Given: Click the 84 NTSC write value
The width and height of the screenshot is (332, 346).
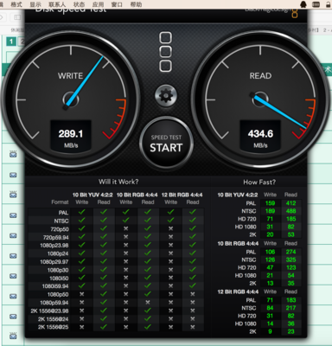Looking at the screenshot, I should 270,308.
